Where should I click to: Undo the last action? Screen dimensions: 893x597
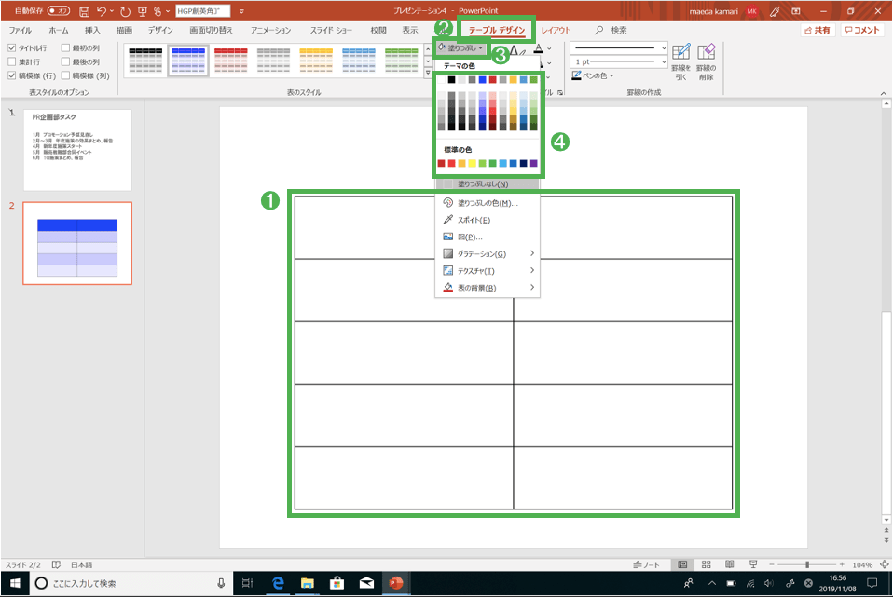(x=102, y=11)
